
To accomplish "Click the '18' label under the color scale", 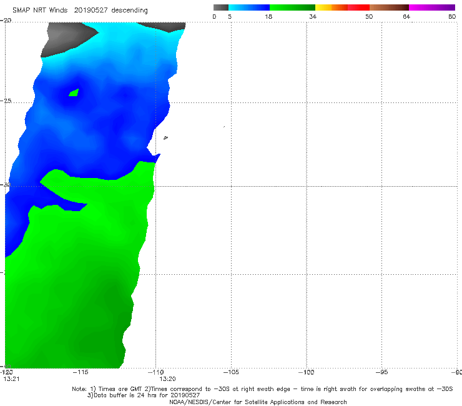I will [x=268, y=16].
